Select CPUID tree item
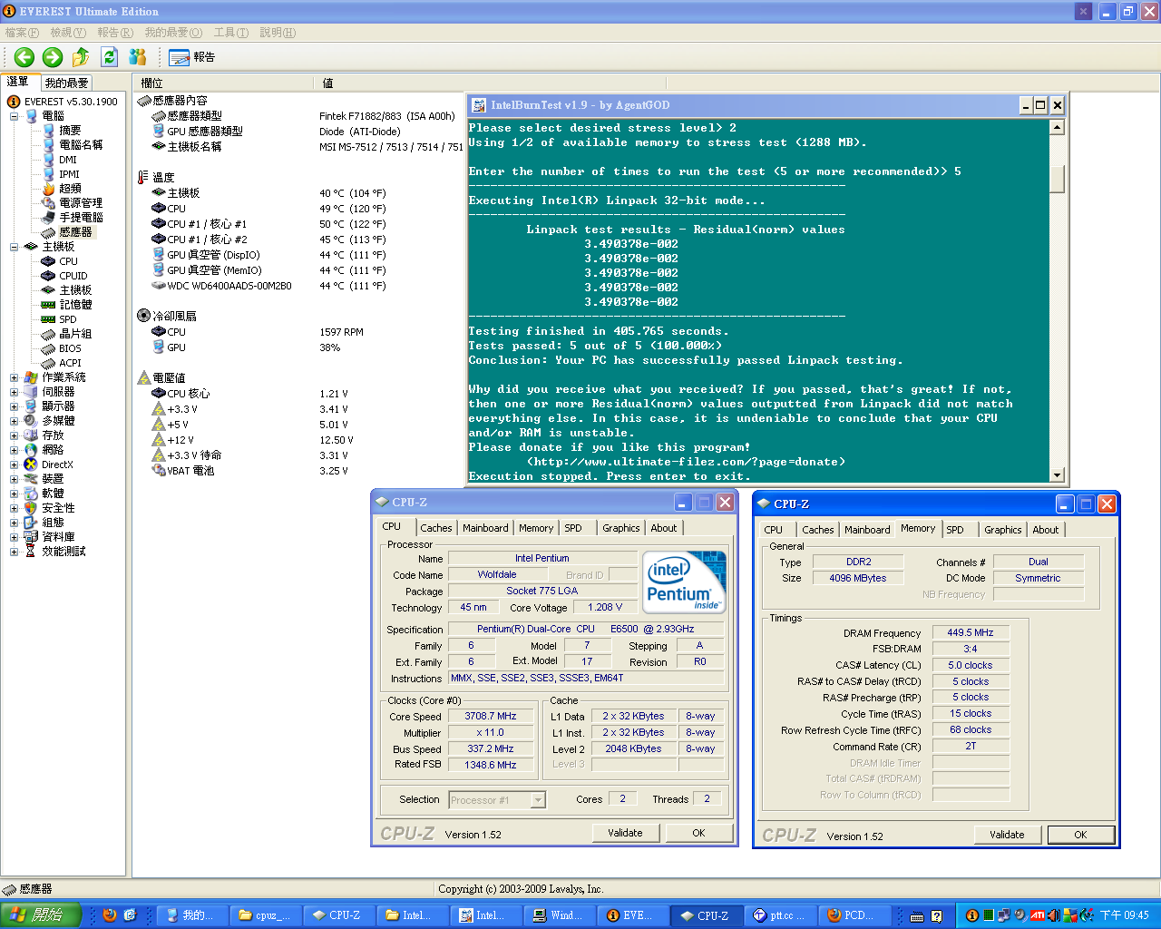 (x=73, y=276)
